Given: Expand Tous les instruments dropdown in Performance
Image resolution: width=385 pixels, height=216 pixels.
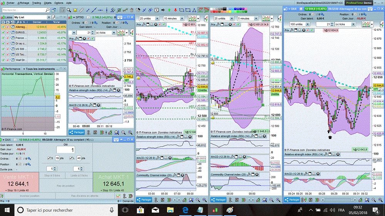Looking at the screenshot, I should coord(24,69).
